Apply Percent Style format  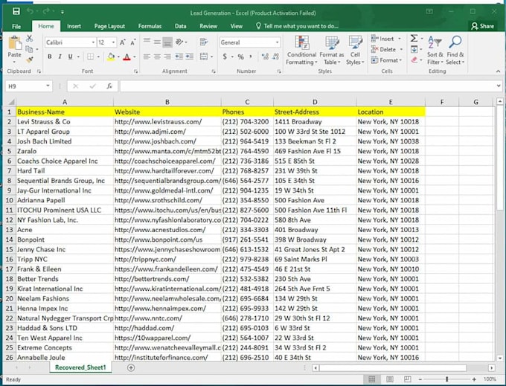click(241, 57)
